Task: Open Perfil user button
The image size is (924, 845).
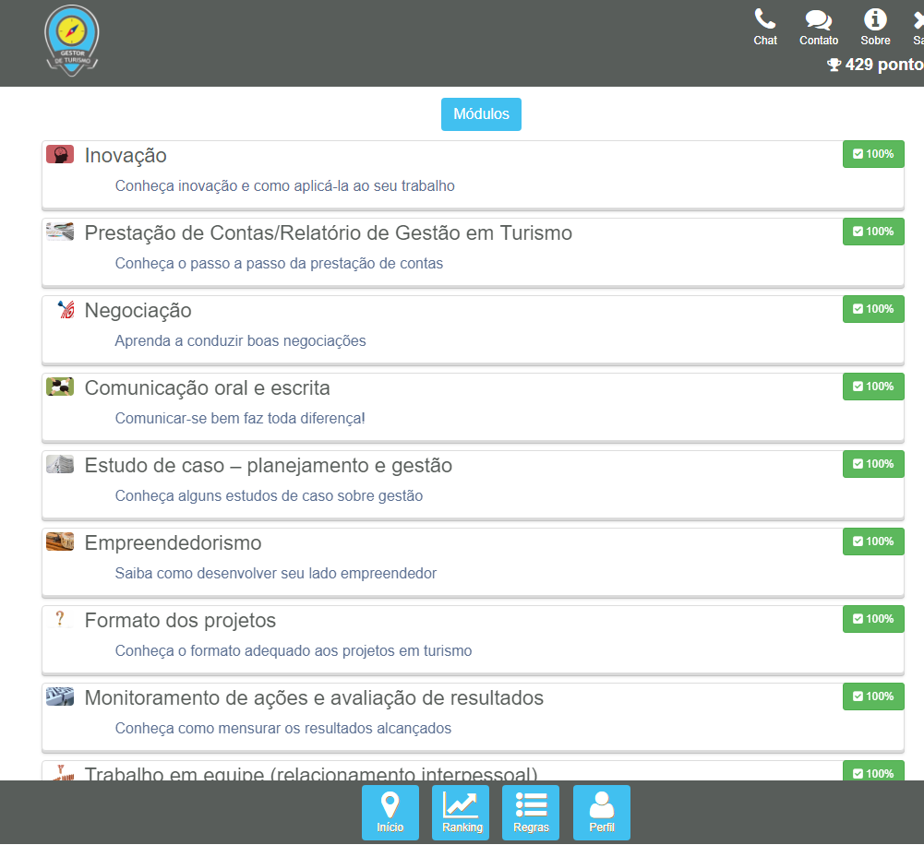Action: pyautogui.click(x=602, y=813)
